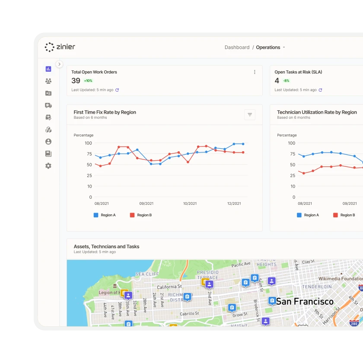The height and width of the screenshot is (363, 363).
Task: Select purple technician marker right of Scott St
Action: pos(271,281)
